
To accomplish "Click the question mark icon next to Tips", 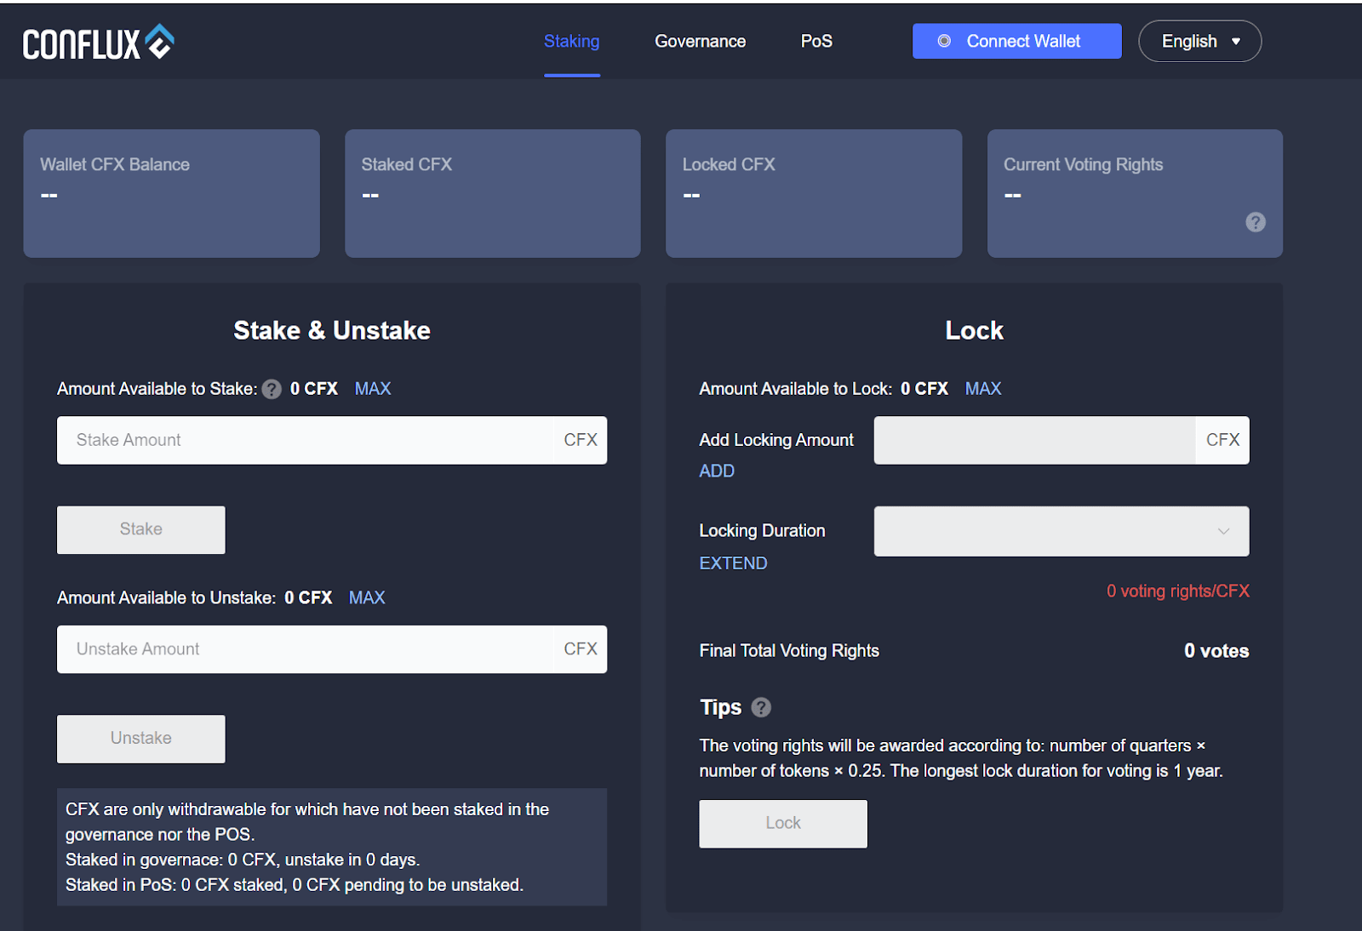I will coord(761,707).
